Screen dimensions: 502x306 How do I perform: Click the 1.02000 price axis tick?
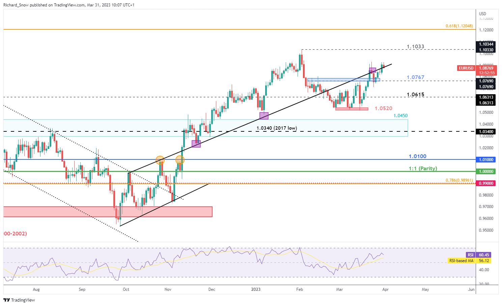tap(486, 148)
